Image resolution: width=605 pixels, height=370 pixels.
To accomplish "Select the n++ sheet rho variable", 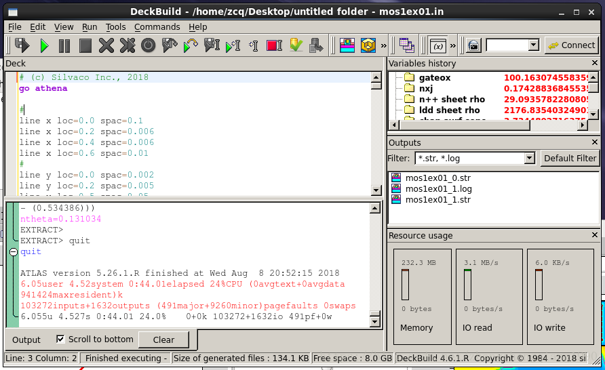I will coord(452,99).
